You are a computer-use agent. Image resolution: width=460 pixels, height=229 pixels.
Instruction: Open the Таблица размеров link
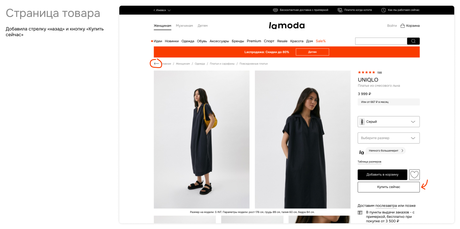coord(369,162)
